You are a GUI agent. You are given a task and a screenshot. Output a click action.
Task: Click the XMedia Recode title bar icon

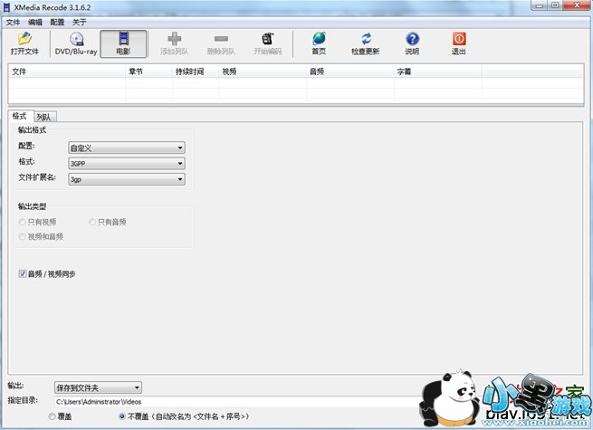[6, 7]
